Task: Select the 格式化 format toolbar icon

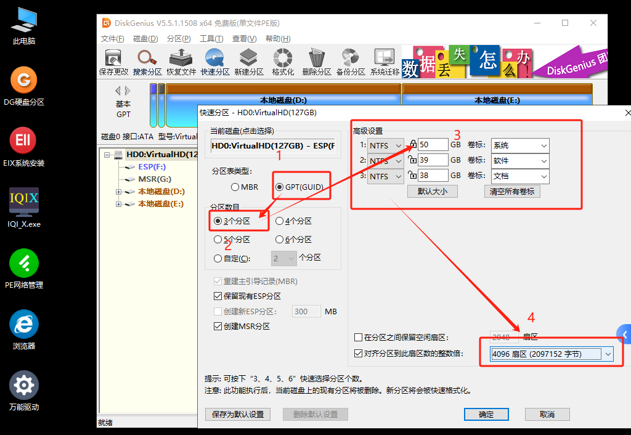Action: coord(283,62)
